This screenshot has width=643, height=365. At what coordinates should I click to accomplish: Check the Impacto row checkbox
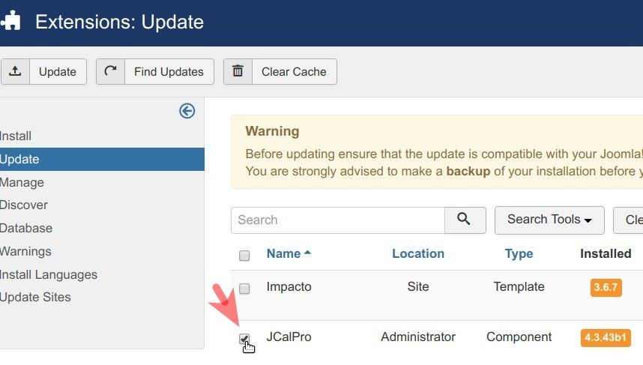click(x=244, y=289)
